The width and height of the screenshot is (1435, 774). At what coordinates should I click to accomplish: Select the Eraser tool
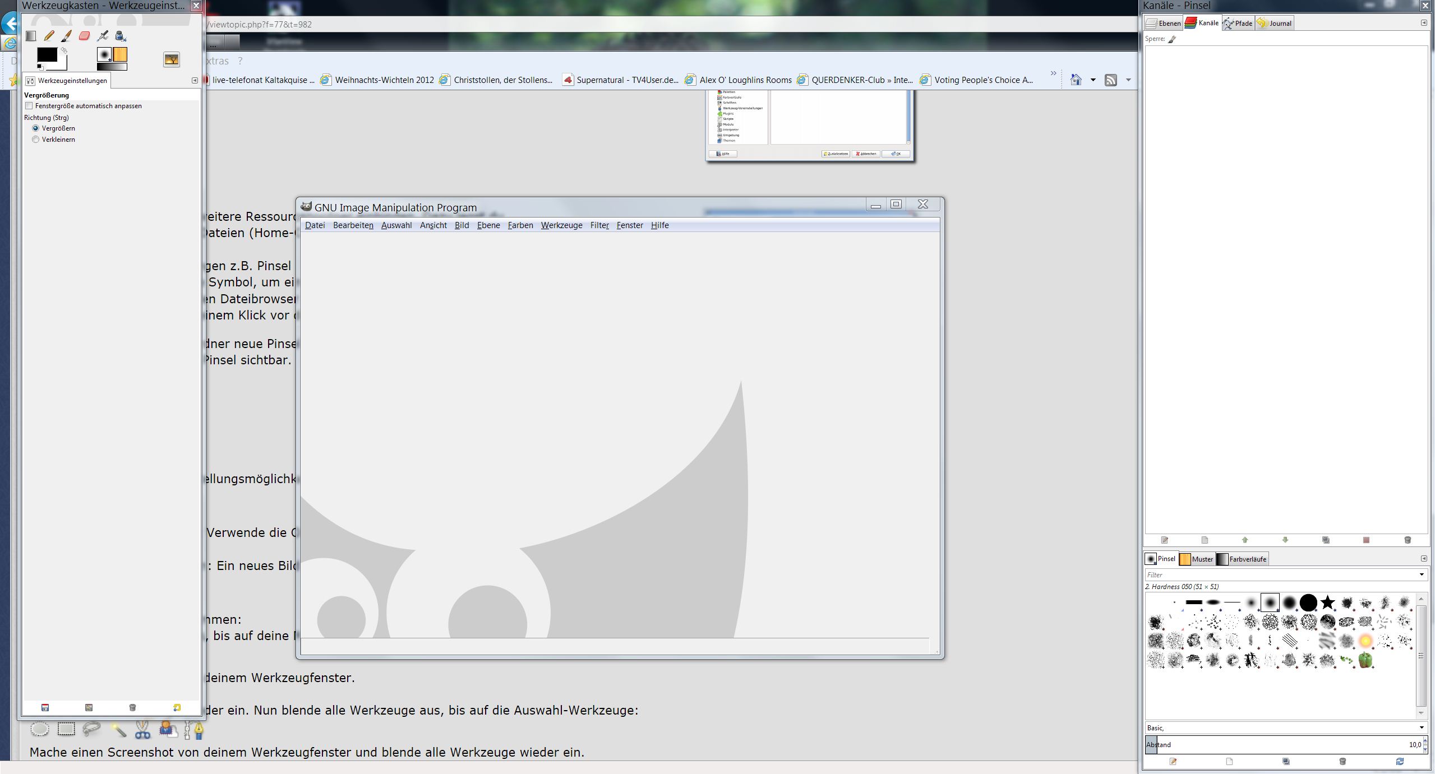coord(84,36)
